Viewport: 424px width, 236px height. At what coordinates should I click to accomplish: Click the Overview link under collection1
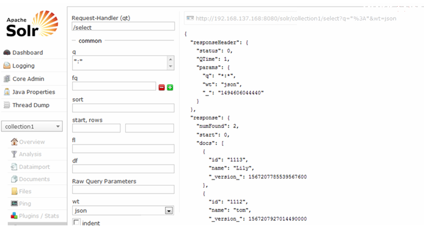click(27, 141)
